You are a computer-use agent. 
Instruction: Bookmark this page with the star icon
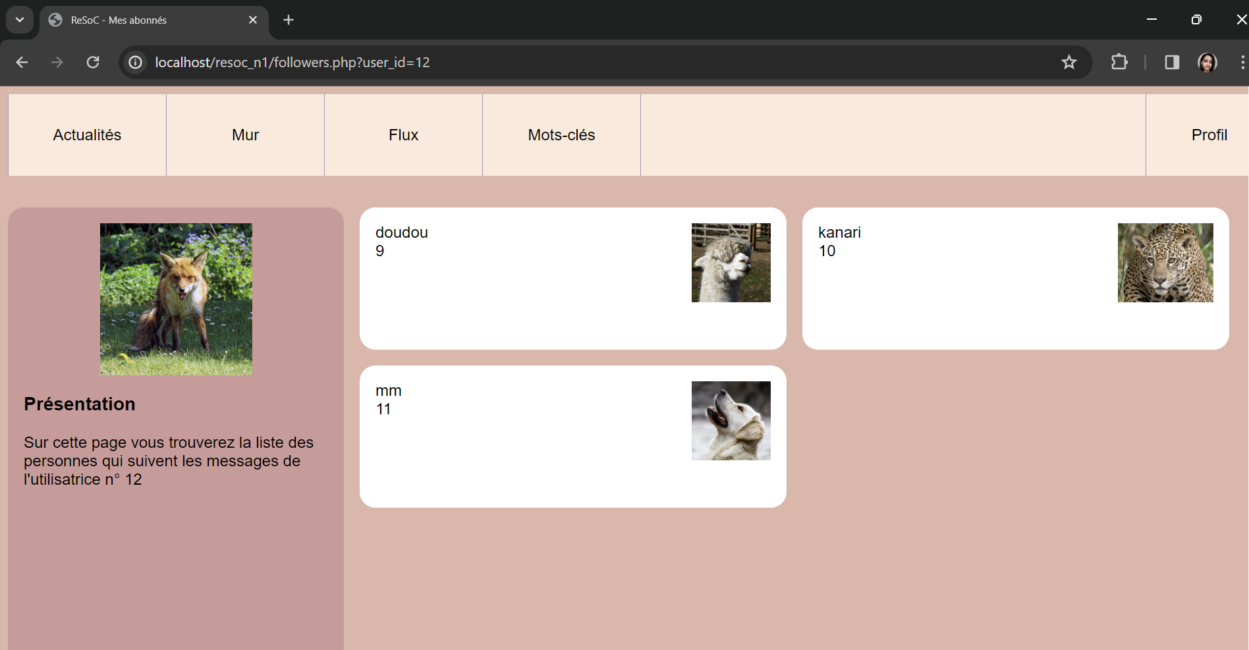[x=1069, y=62]
